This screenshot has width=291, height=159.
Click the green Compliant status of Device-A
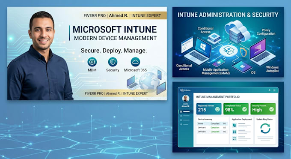215,128
